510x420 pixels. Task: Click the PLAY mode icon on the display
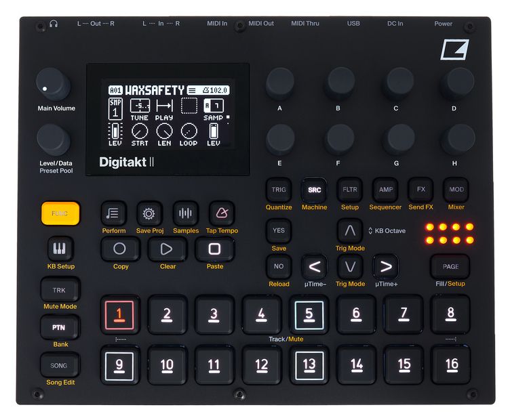point(164,110)
